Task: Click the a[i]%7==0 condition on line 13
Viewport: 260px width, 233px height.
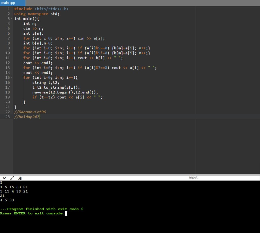Action: point(97,68)
